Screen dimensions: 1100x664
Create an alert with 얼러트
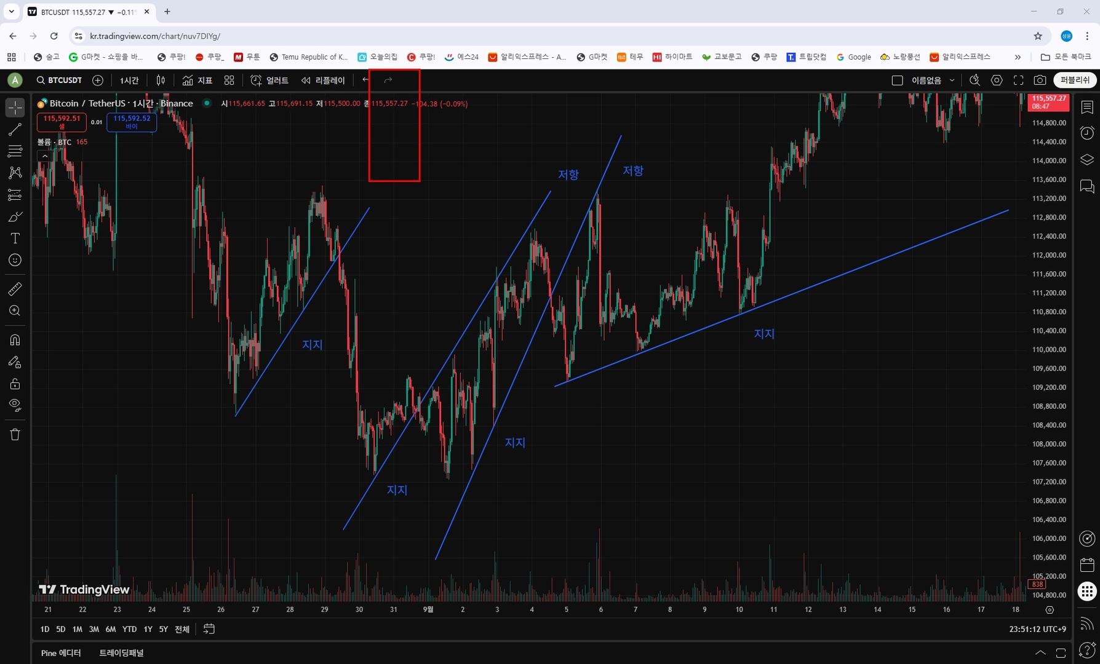click(x=269, y=80)
